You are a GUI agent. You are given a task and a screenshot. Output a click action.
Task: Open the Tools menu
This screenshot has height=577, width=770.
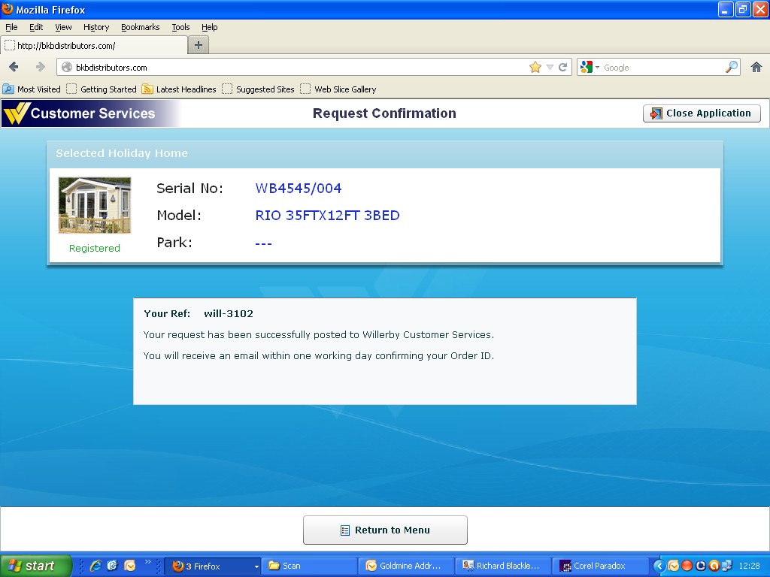(180, 27)
